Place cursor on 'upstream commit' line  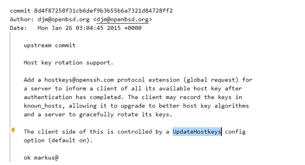click(x=49, y=45)
